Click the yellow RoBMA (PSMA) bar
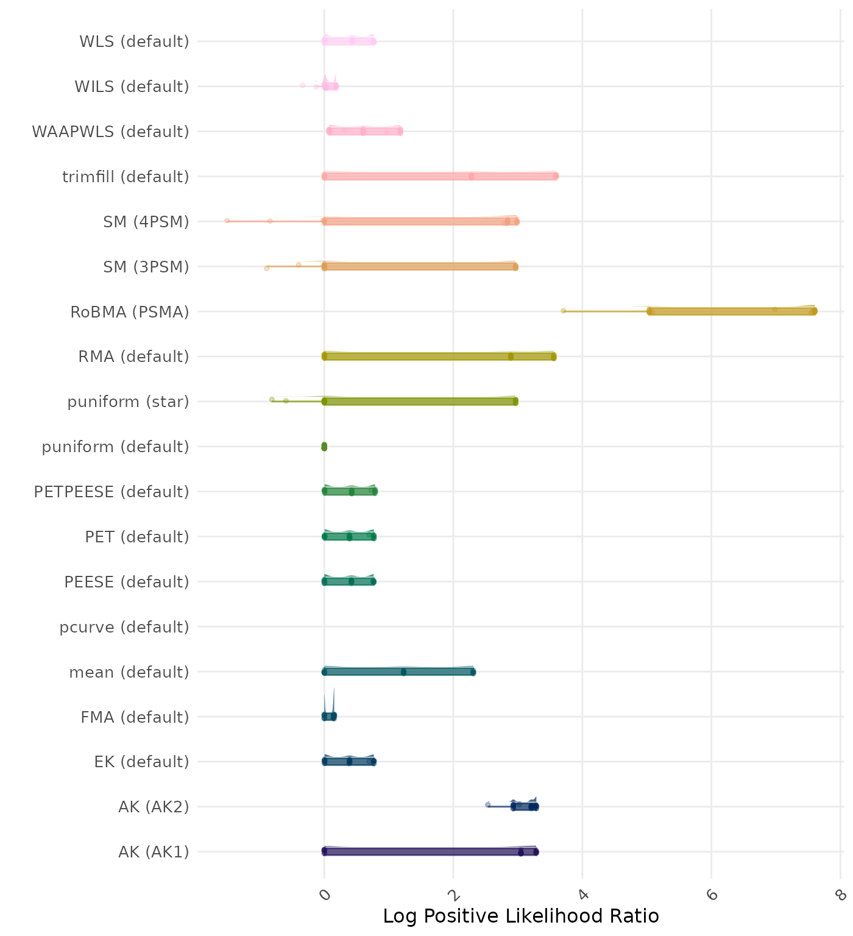Viewport: 853px width, 936px height. [x=731, y=311]
